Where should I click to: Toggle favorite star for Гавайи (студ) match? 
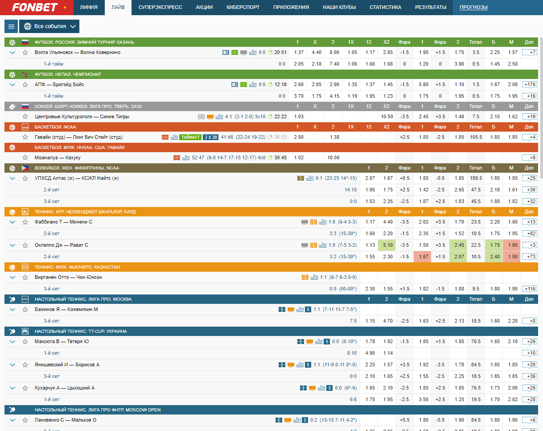tap(25, 137)
